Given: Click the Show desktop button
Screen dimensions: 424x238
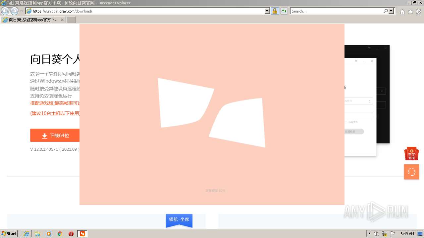Looking at the screenshot, I should click(420, 234).
